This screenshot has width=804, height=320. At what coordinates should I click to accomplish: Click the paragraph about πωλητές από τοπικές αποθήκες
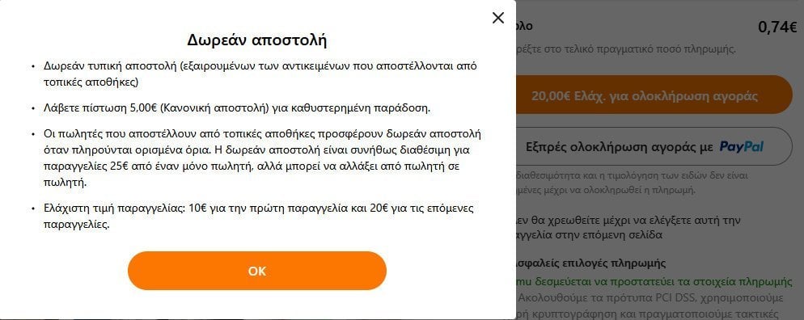[x=262, y=158]
